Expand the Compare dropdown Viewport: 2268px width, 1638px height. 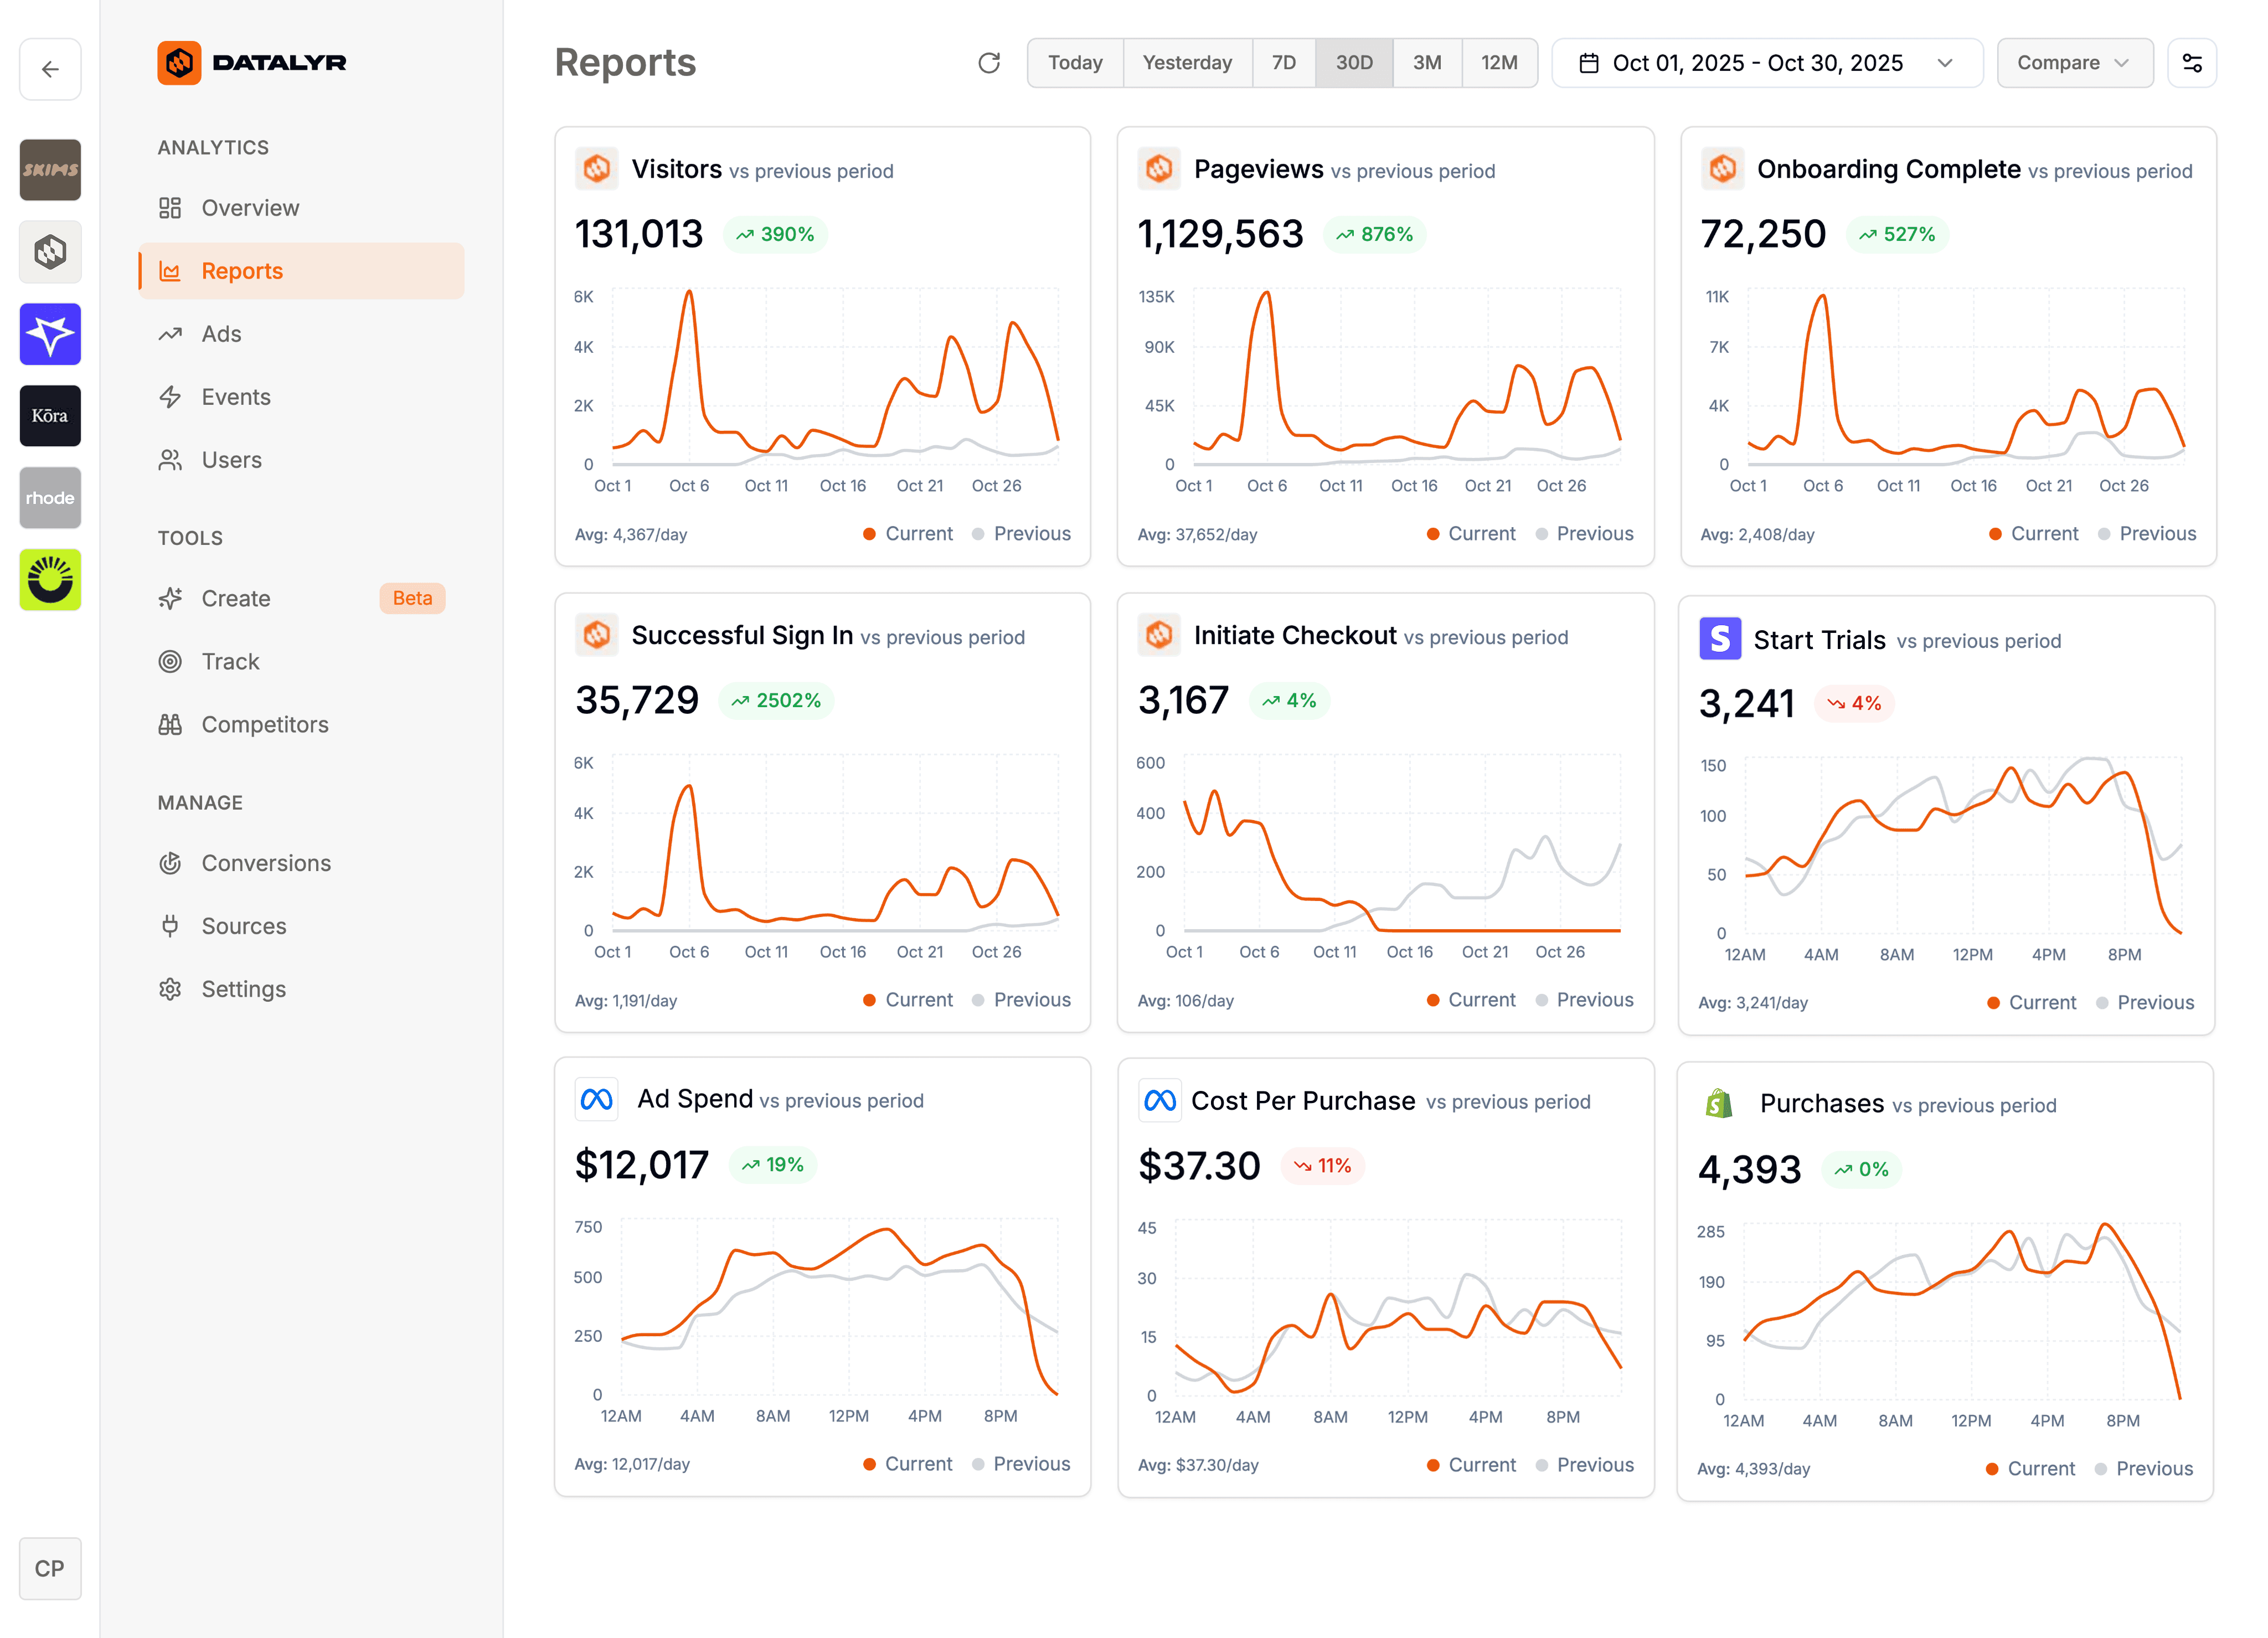(x=2074, y=63)
